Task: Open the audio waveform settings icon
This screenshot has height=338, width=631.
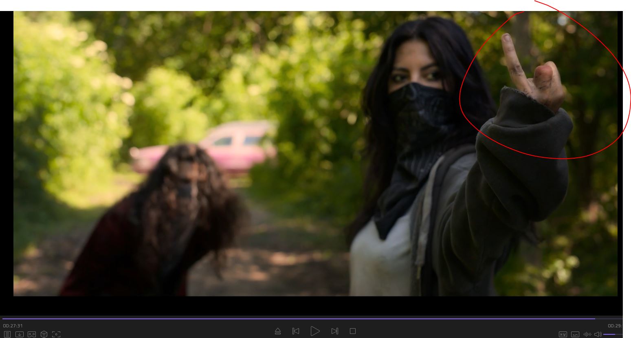Action: click(587, 334)
